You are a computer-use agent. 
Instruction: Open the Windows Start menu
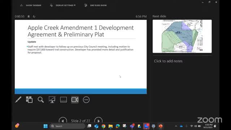click(x=45, y=126)
